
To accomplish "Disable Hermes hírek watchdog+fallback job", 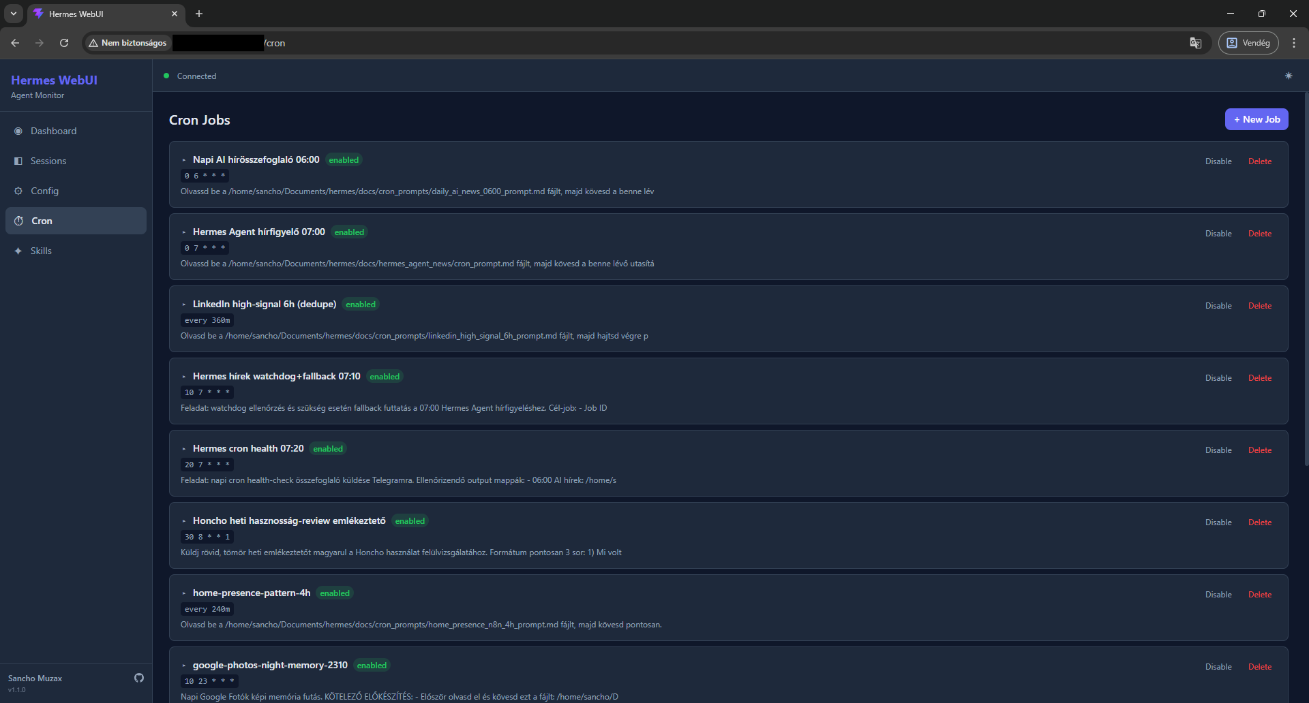I will pos(1218,378).
